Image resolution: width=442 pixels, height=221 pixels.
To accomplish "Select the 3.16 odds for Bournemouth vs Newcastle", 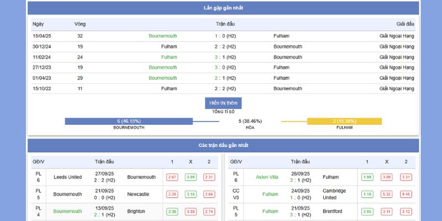I will (191, 194).
